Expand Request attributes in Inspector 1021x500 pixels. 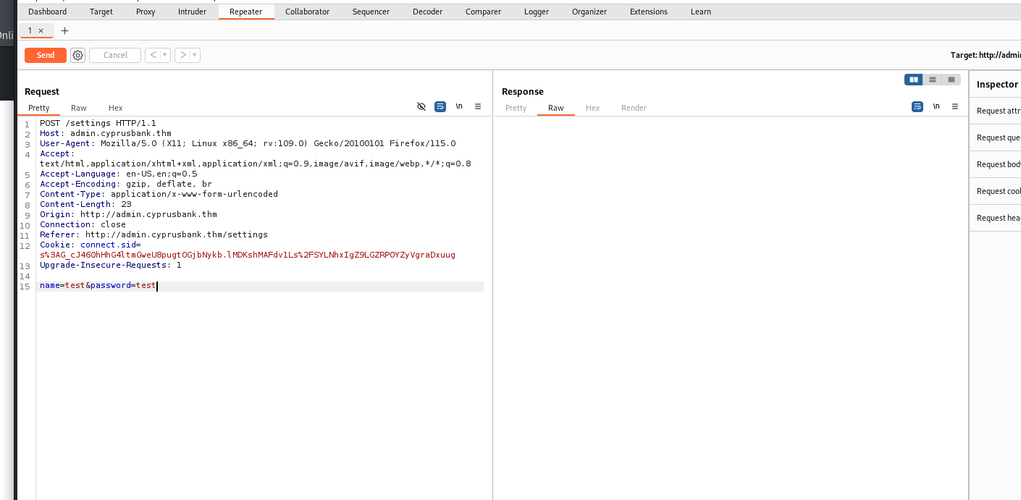(x=999, y=111)
